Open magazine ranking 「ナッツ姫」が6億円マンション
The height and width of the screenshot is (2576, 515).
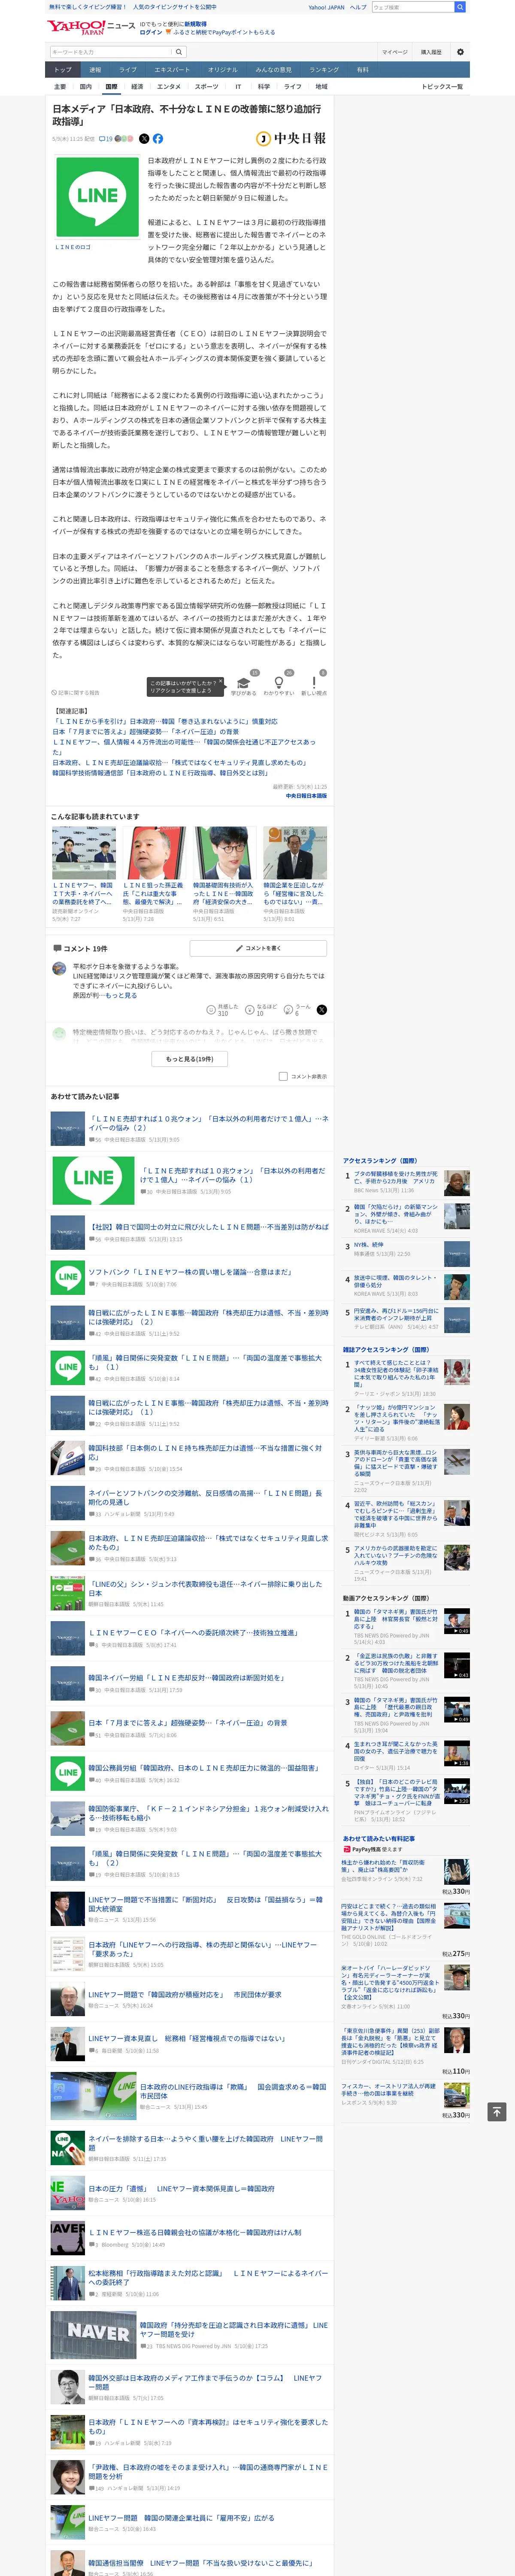[x=396, y=1418]
